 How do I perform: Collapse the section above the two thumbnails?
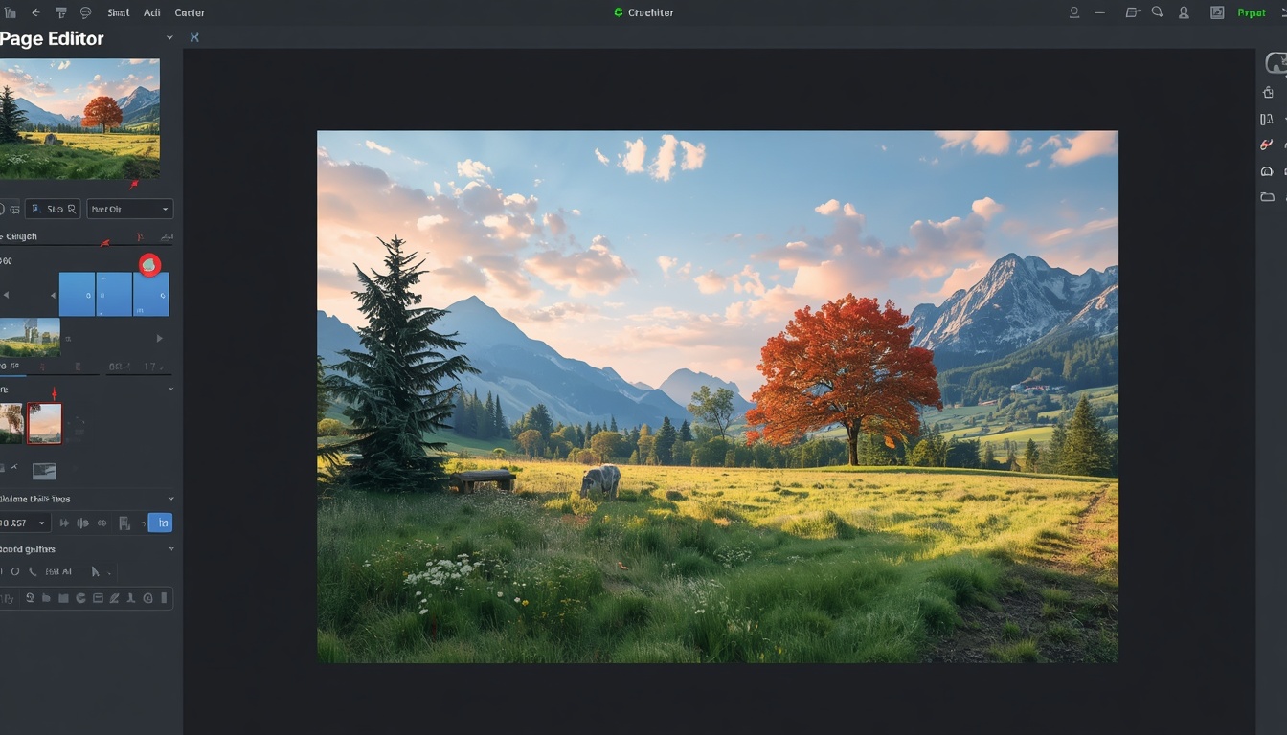click(x=171, y=390)
